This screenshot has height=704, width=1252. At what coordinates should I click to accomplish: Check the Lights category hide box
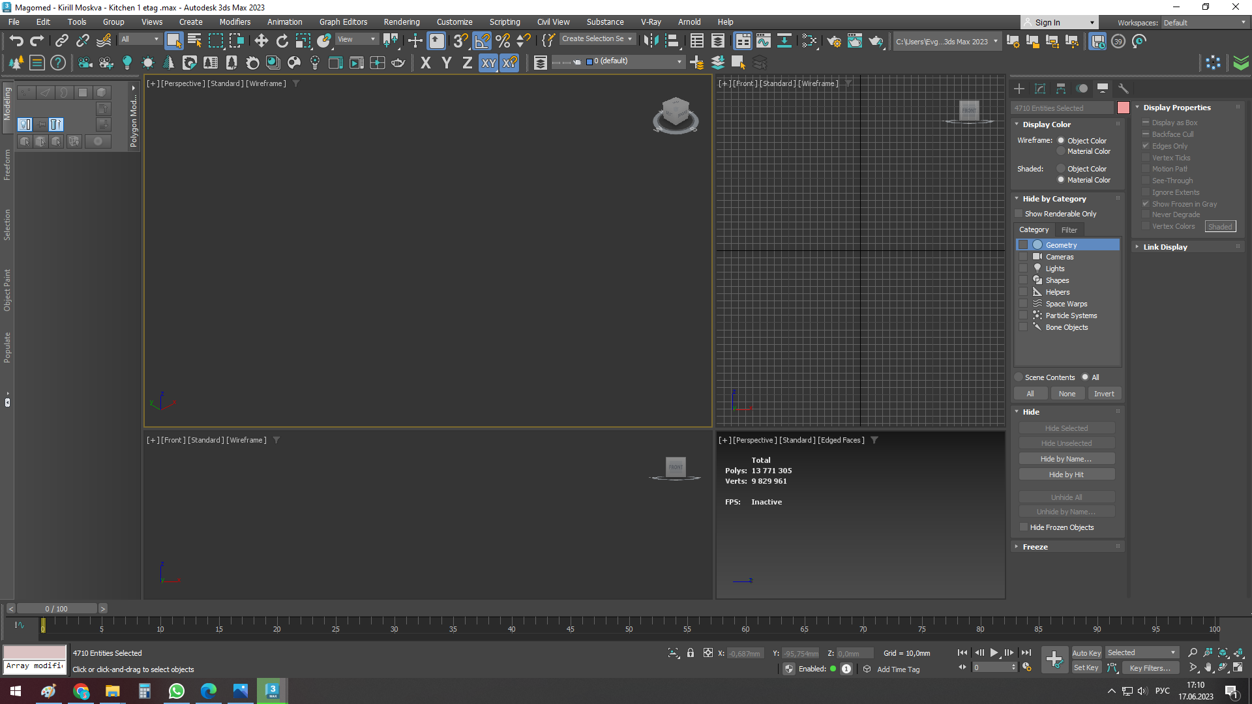tap(1023, 269)
